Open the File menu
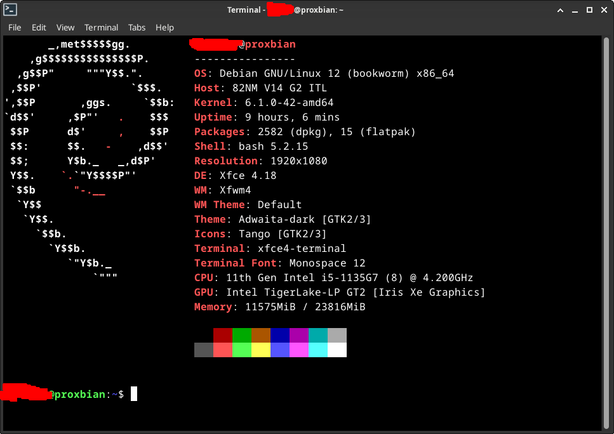Image resolution: width=614 pixels, height=434 pixels. pos(15,27)
